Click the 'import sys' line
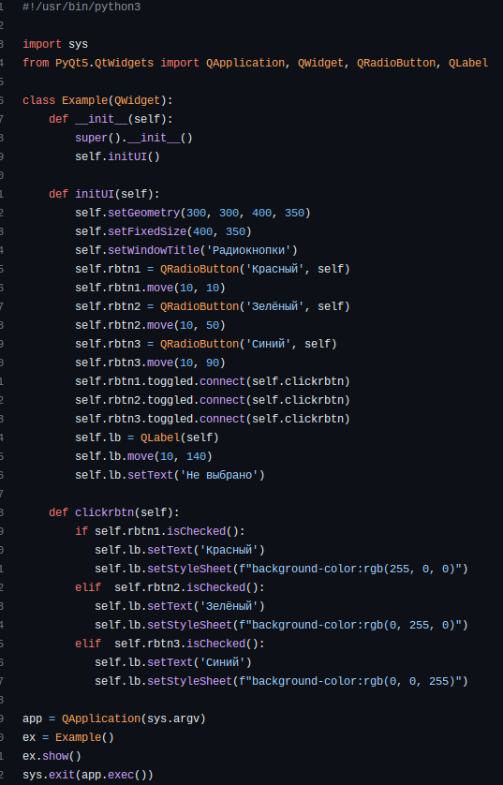This screenshot has height=785, width=503. [x=55, y=44]
